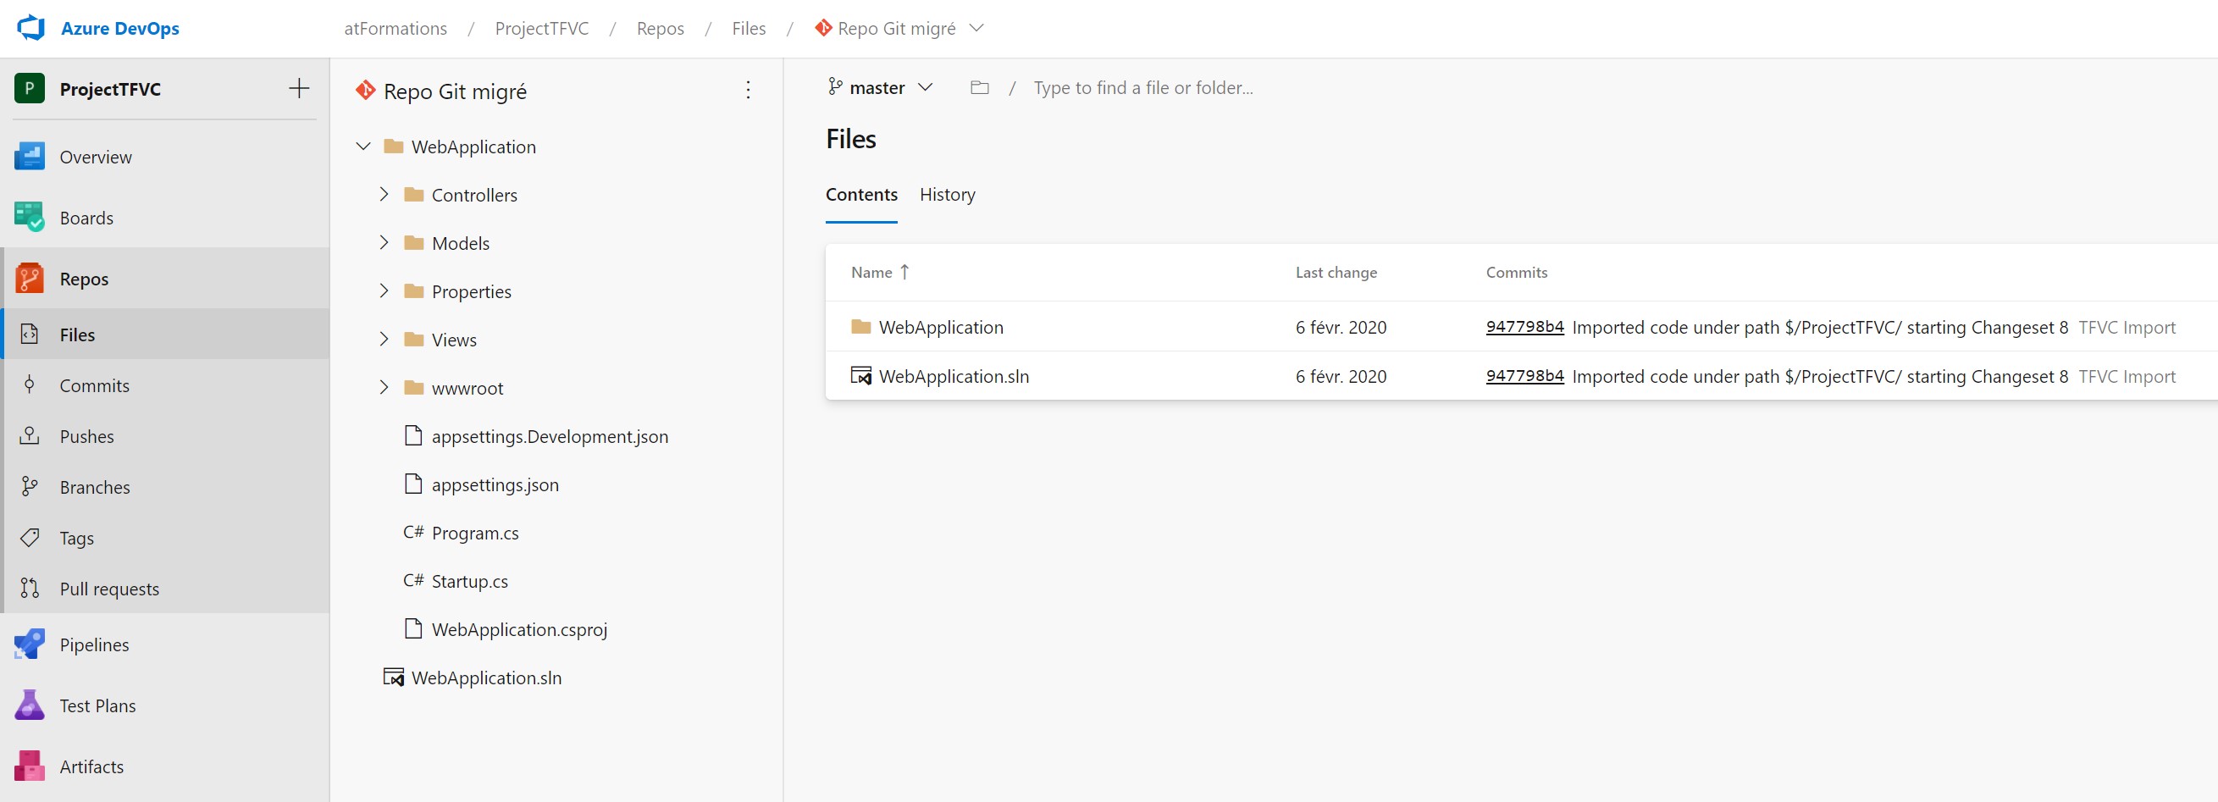Click the Commits icon in sidebar
Screen dimensions: 2218x802
point(30,385)
